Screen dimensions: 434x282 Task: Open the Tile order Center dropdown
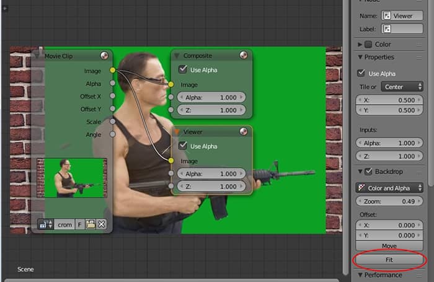[402, 87]
